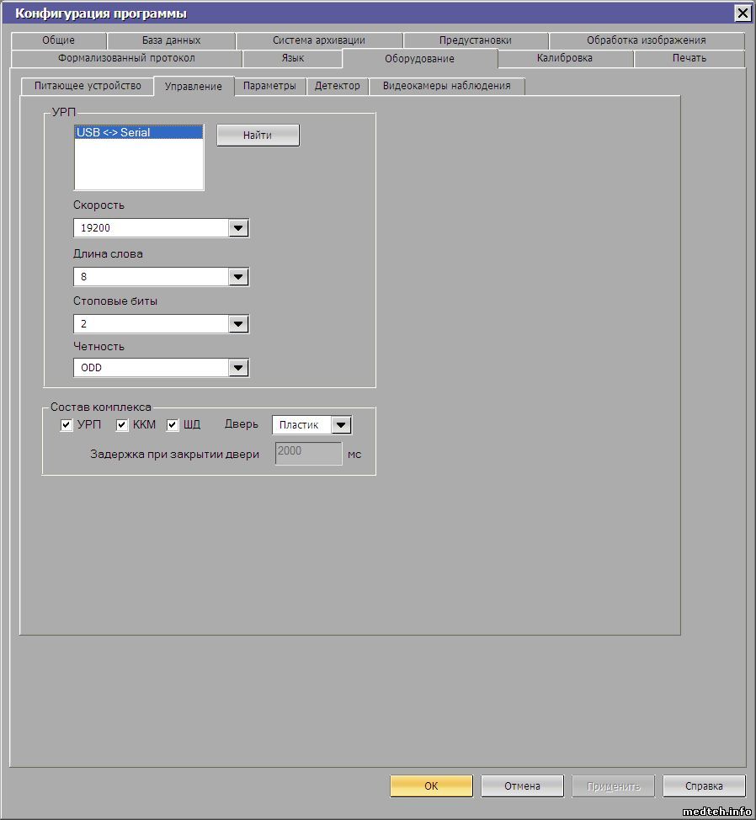Viewport: 756px width, 820px height.
Task: Switch to the Калибровка tab
Action: click(x=564, y=58)
